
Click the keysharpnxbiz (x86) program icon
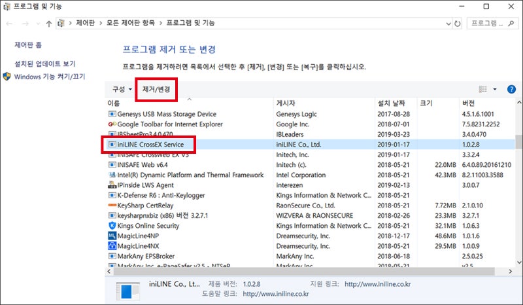click(x=112, y=215)
